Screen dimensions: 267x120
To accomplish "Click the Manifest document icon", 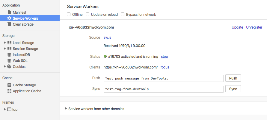I will tap(9, 12).
